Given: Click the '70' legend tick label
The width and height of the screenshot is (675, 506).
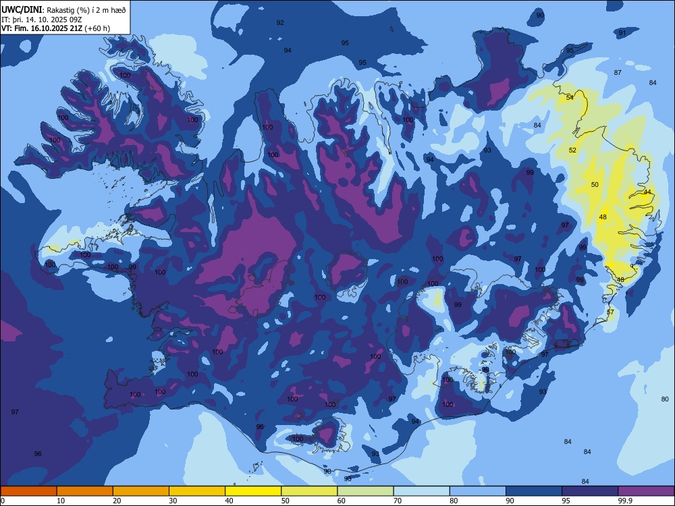Looking at the screenshot, I should pyautogui.click(x=398, y=501).
